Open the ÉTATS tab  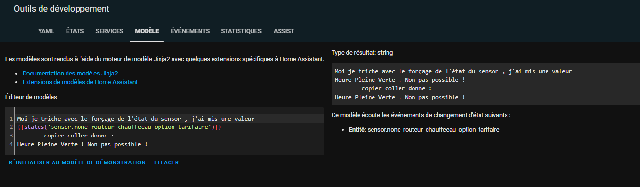click(75, 31)
